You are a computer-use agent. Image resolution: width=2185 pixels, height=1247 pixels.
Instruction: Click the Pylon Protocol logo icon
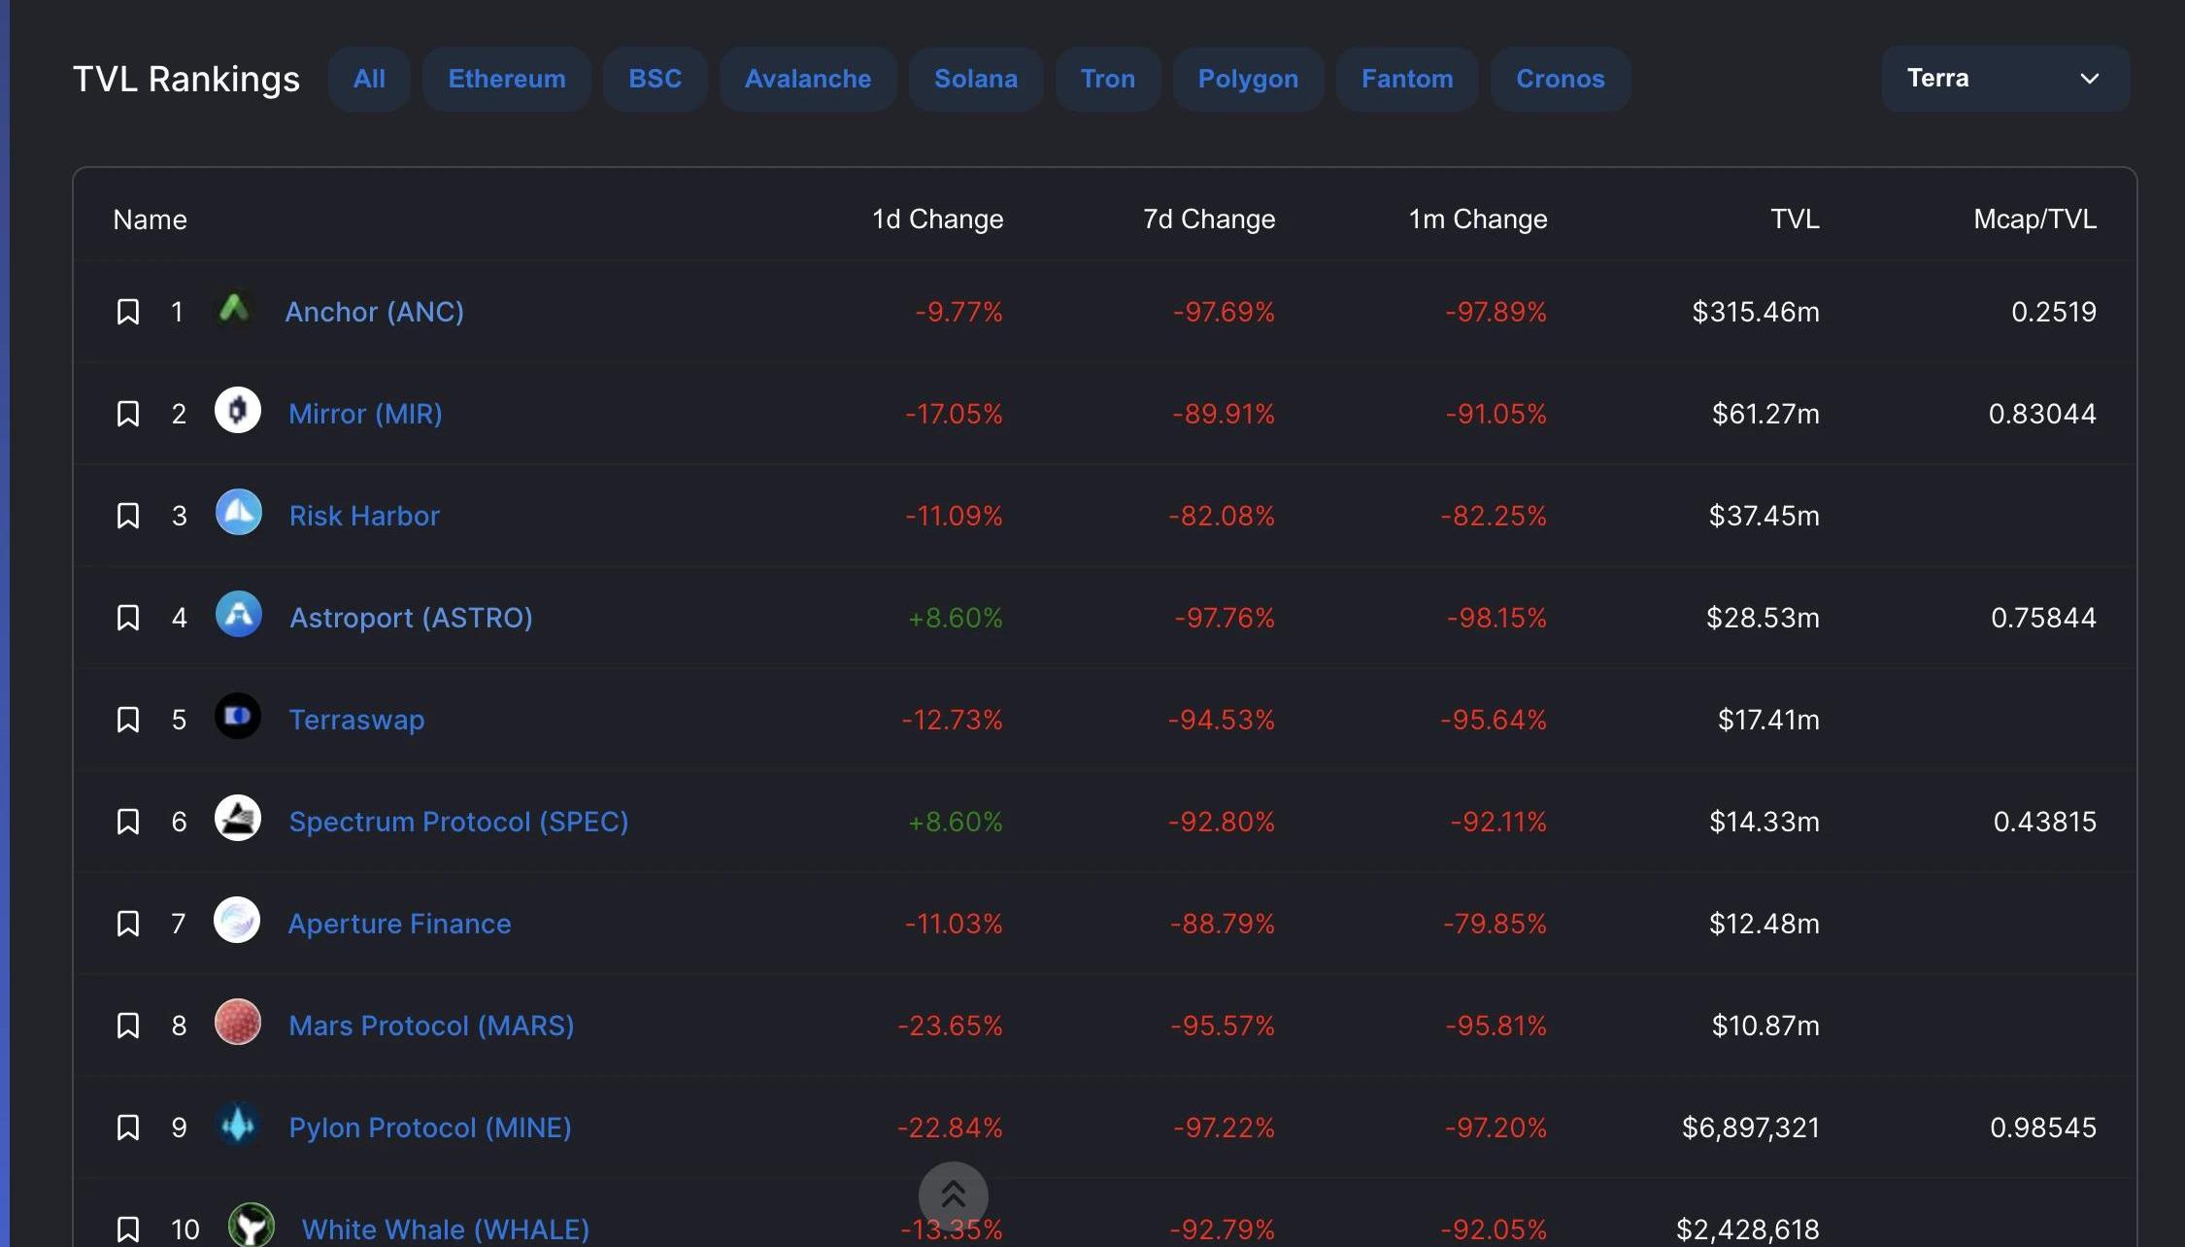(238, 1125)
